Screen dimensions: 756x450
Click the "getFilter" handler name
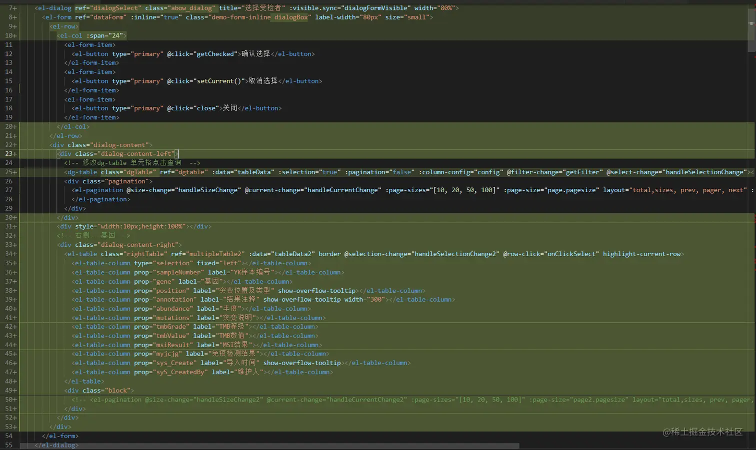pyautogui.click(x=582, y=172)
